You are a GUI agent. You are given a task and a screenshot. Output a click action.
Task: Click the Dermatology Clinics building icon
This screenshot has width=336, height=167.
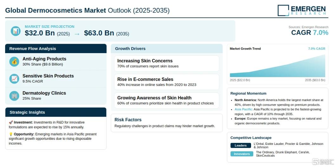point(14,96)
